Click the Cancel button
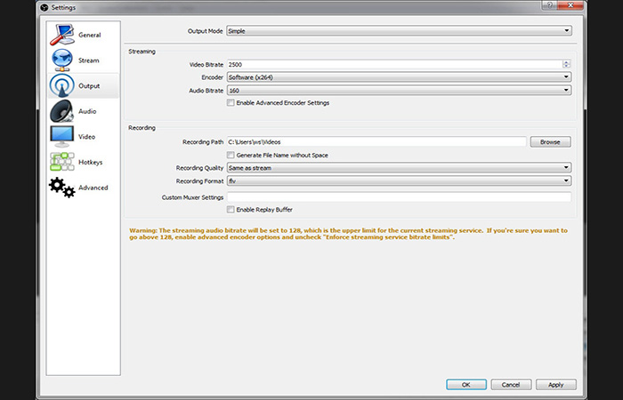The height and width of the screenshot is (400, 623). click(511, 385)
